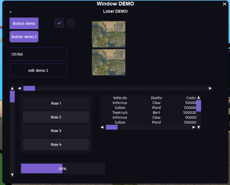Click the down arrow of the left vertical scrollbar
Screen dimensions: 230x185
point(12,175)
